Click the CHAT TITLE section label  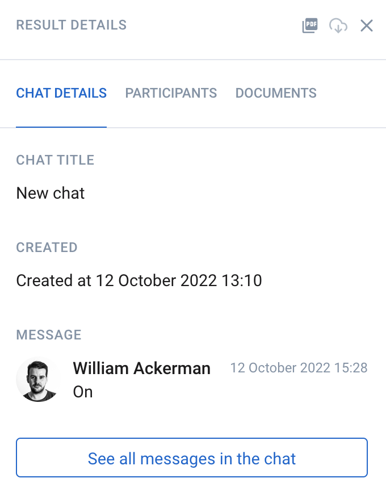click(55, 160)
